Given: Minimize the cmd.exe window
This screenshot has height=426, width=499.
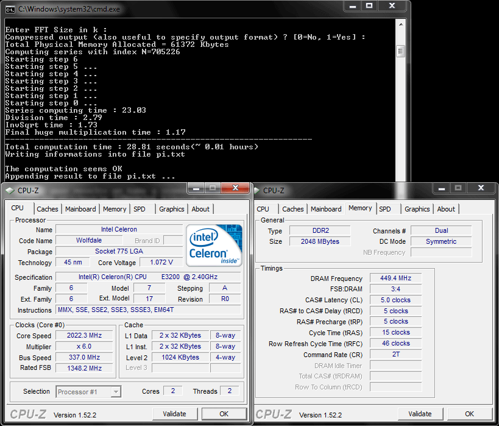Looking at the screenshot, I should coord(353,6).
